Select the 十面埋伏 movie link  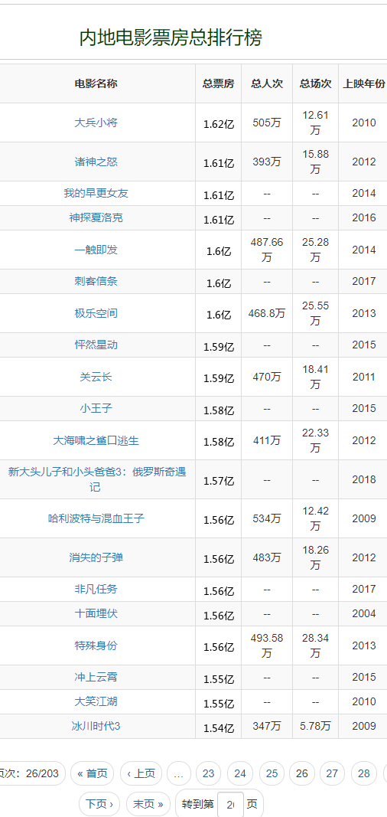(x=96, y=614)
